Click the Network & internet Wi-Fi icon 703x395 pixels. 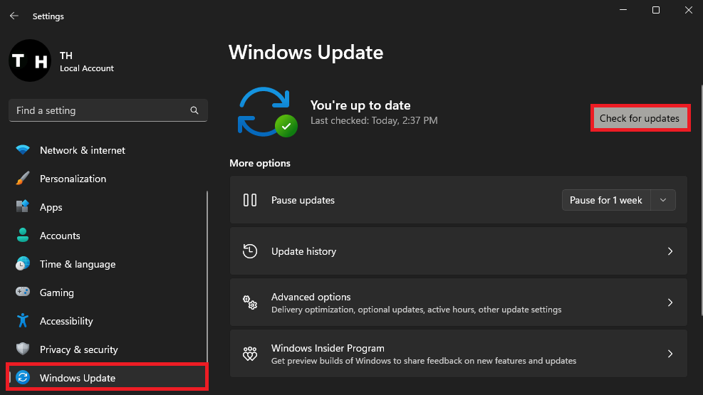coord(22,149)
